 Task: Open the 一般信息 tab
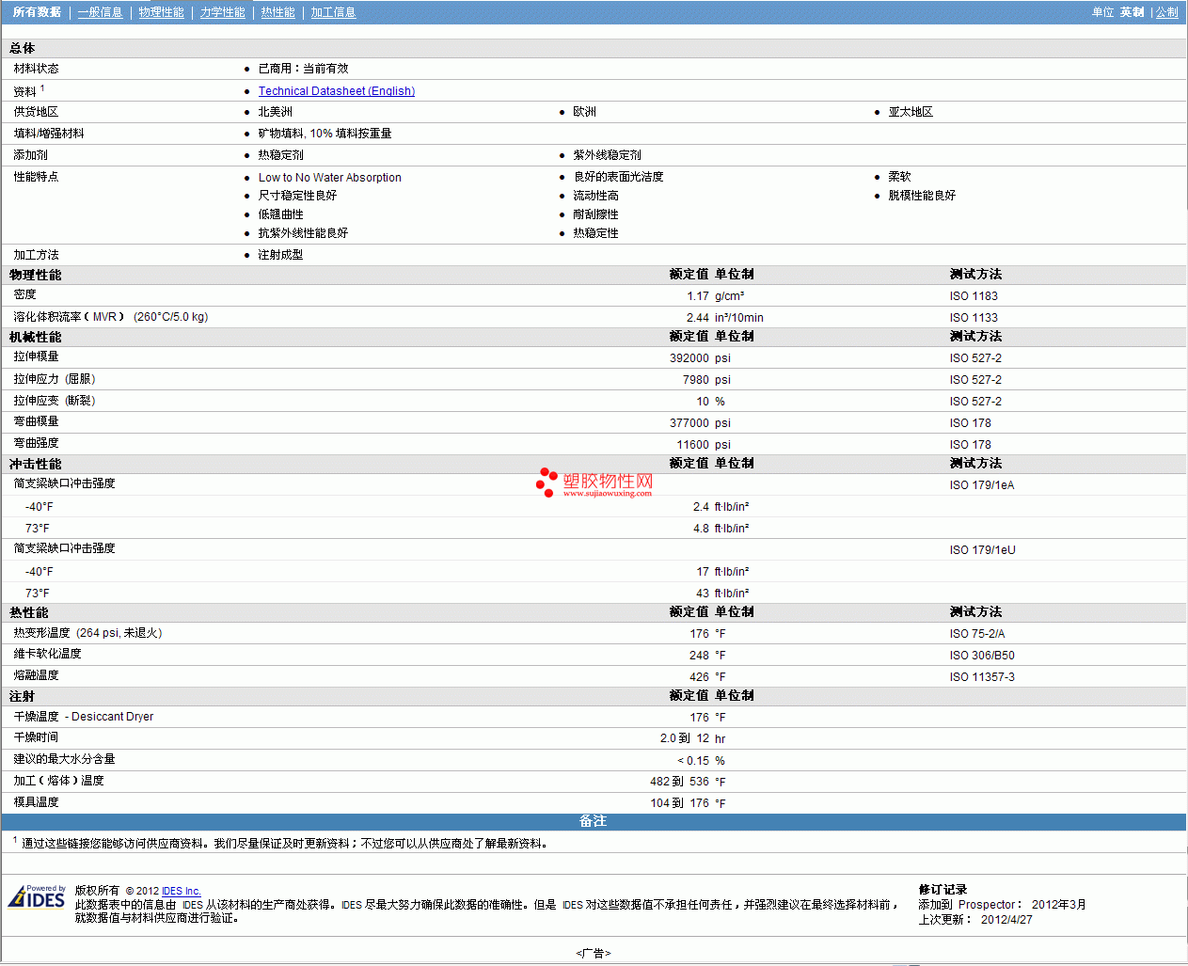point(100,12)
